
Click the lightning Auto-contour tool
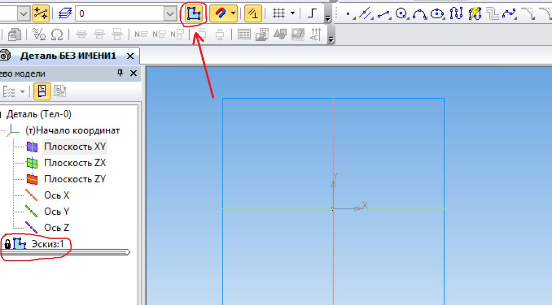click(x=474, y=13)
